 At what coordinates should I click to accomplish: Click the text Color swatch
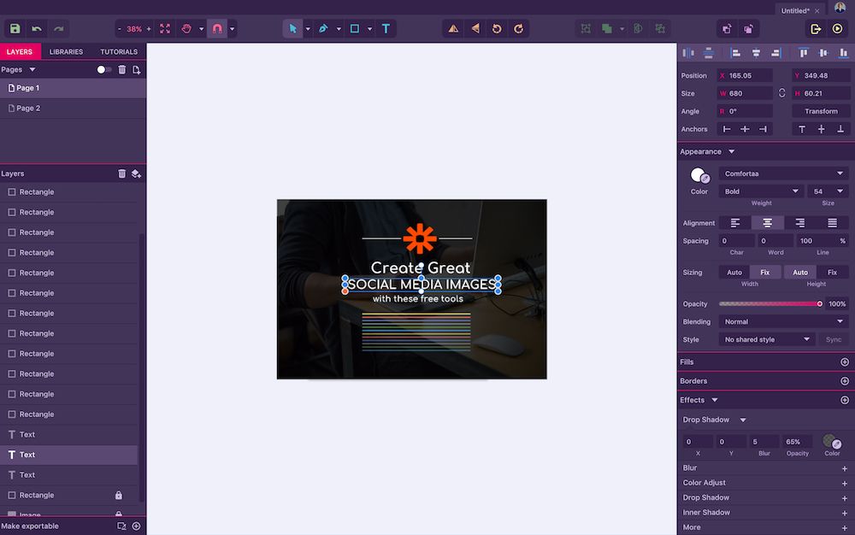699,175
